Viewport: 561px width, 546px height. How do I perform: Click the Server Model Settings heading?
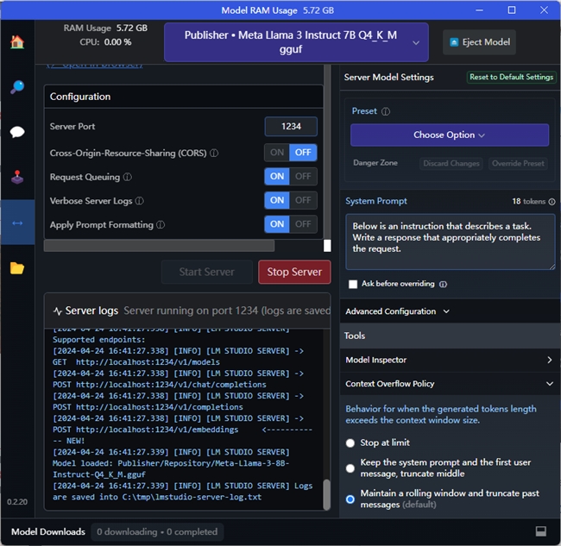click(389, 78)
